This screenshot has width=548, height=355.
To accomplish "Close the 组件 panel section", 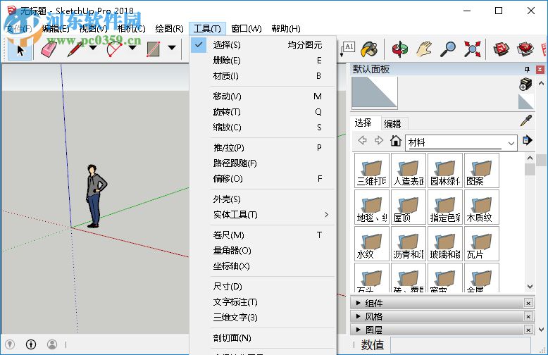I will (x=528, y=304).
